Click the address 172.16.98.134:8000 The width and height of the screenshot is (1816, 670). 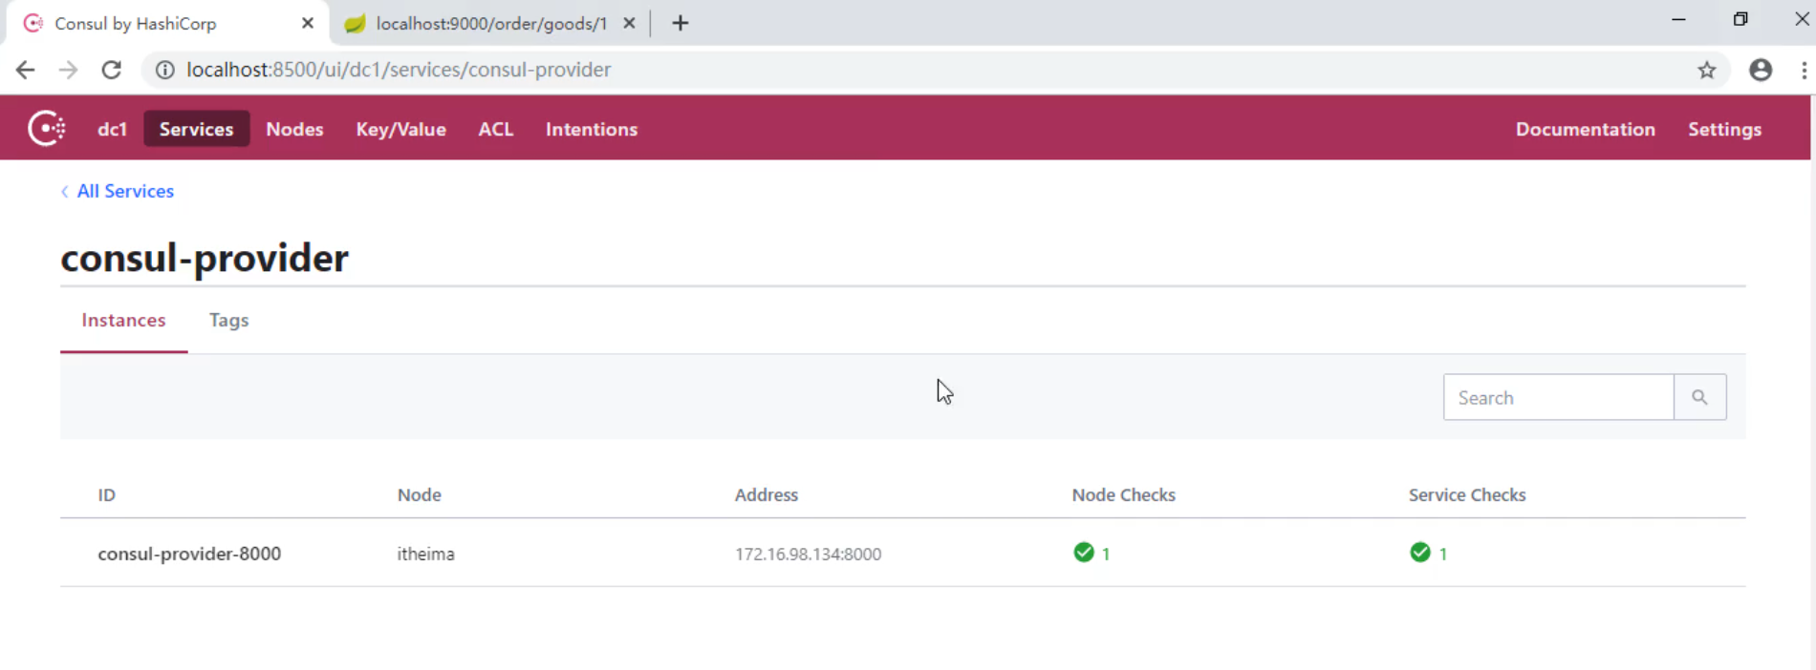click(x=808, y=554)
